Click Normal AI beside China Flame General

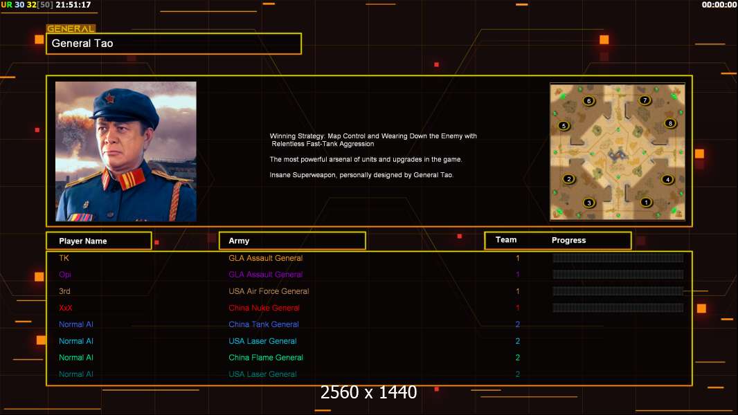pos(75,358)
